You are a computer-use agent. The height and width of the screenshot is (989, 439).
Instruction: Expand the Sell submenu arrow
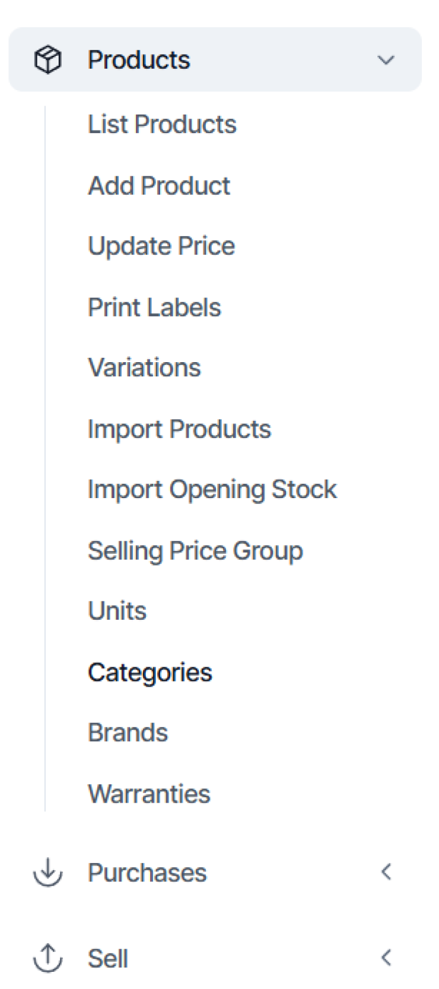coord(386,958)
